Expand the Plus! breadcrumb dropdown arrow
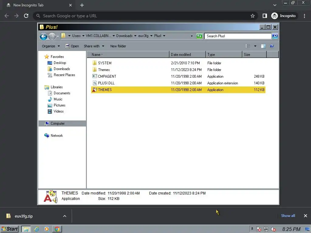The width and height of the screenshot is (311, 233). click(164, 36)
